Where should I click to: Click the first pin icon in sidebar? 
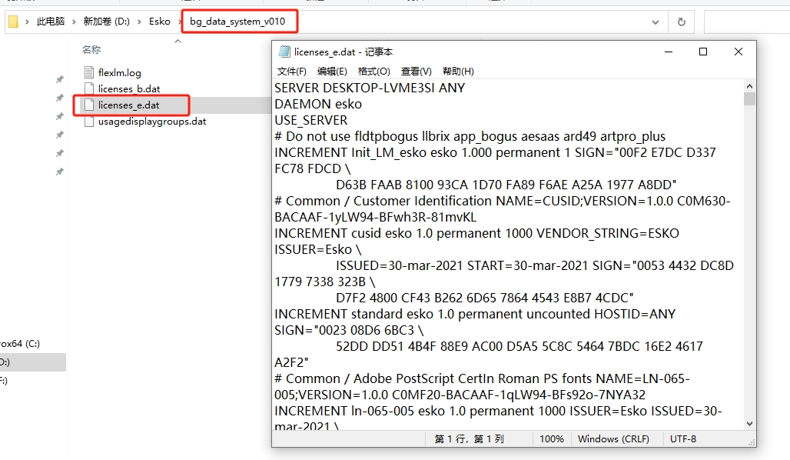point(59,80)
